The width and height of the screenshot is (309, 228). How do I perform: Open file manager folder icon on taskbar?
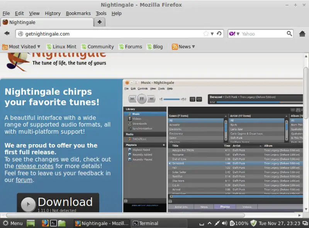62,223
